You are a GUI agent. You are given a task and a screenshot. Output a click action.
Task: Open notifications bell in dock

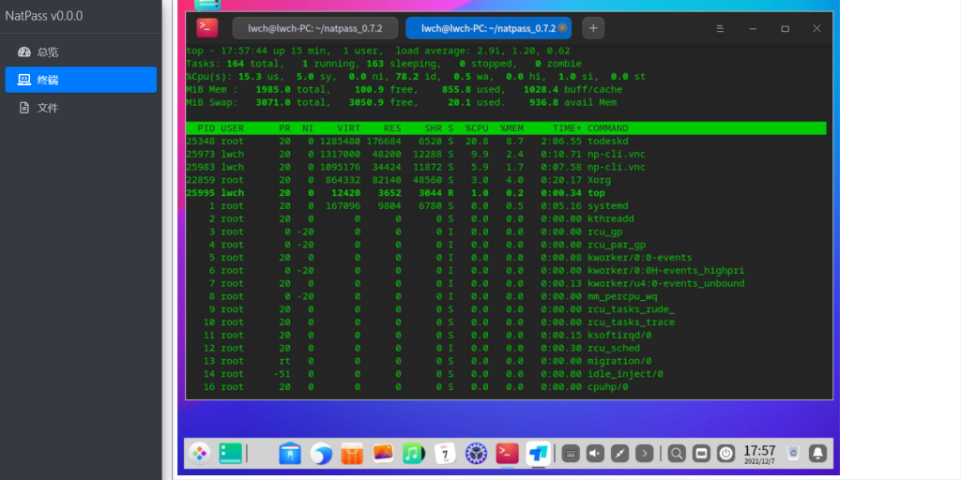[817, 454]
